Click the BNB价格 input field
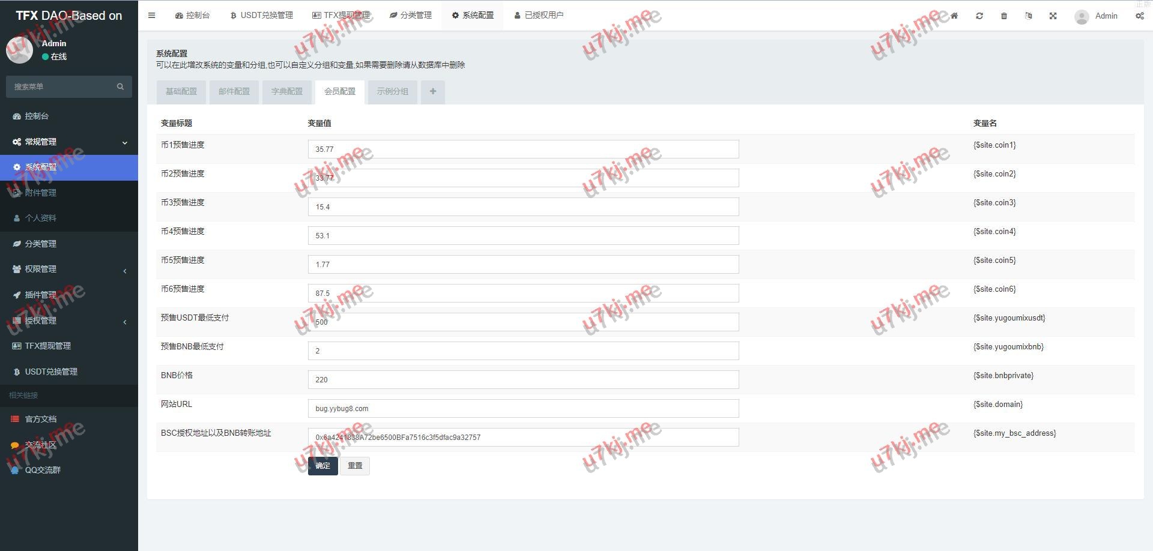The image size is (1153, 551). pyautogui.click(x=522, y=380)
